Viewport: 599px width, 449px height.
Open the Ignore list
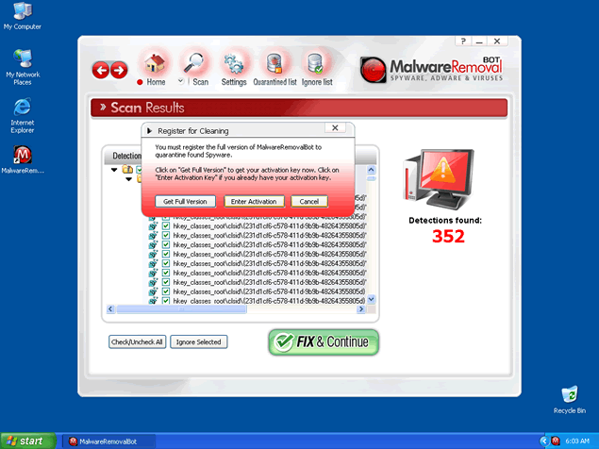[315, 64]
